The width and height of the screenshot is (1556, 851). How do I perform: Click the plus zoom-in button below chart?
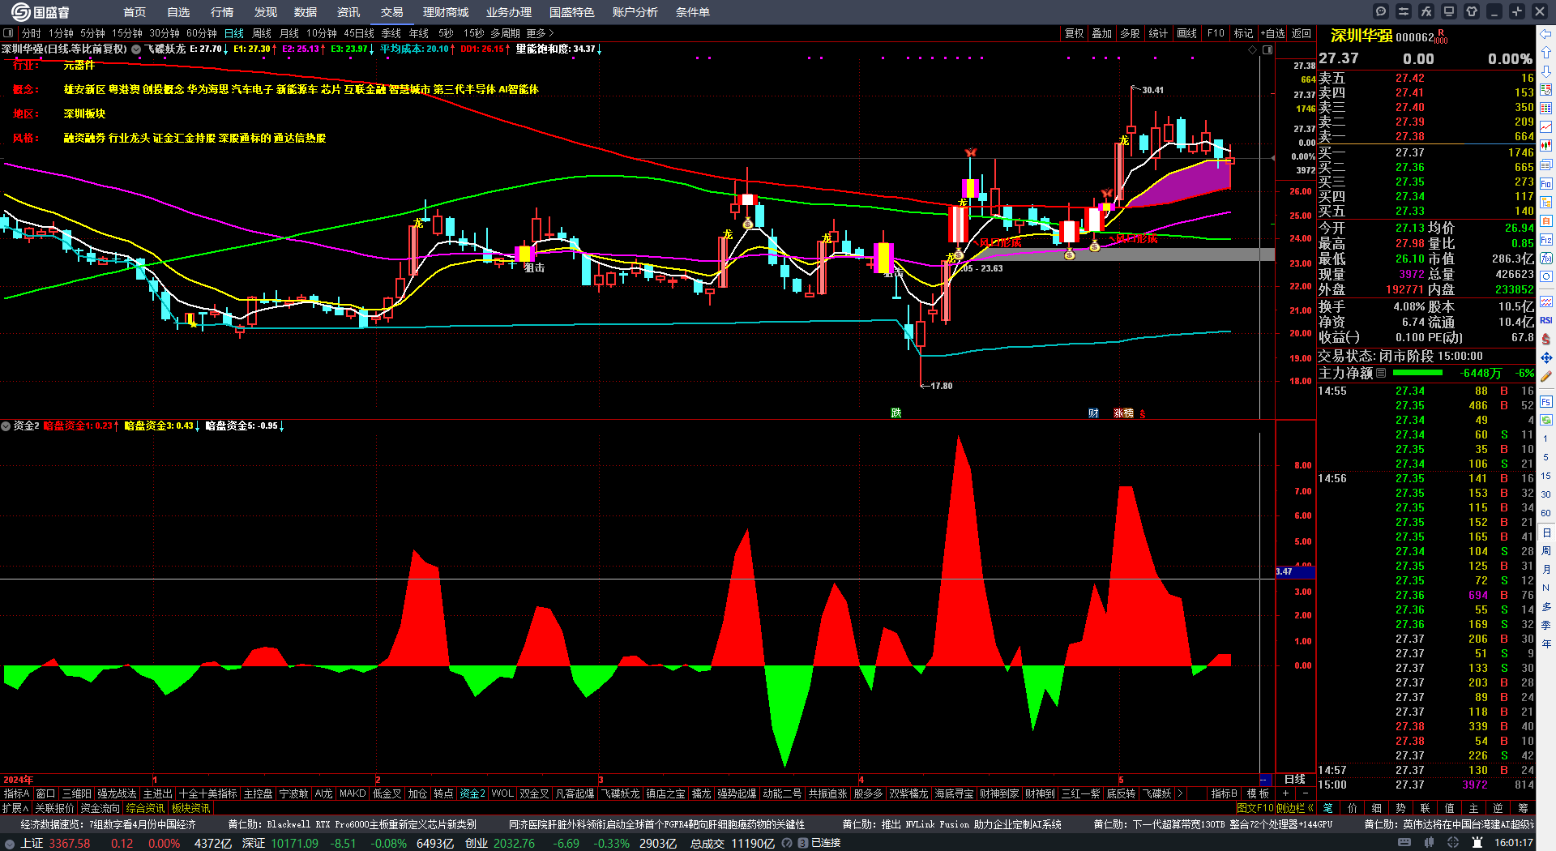click(1286, 793)
